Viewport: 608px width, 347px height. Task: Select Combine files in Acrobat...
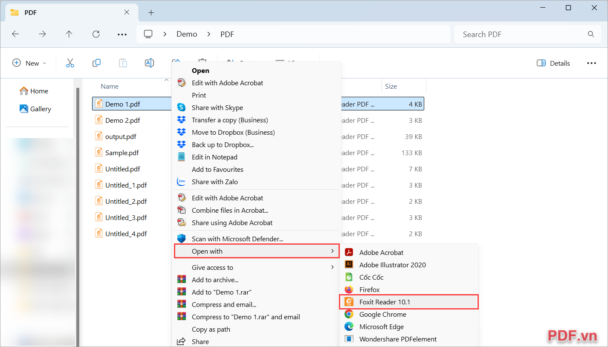pos(256,210)
